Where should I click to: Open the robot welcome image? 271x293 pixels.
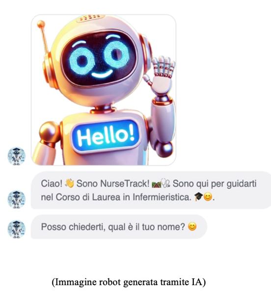click(104, 90)
